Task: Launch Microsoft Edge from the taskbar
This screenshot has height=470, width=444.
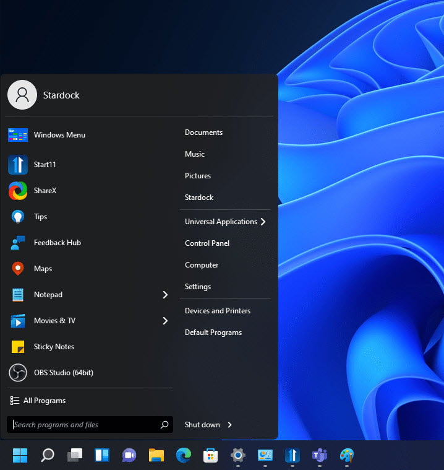Action: [x=184, y=455]
